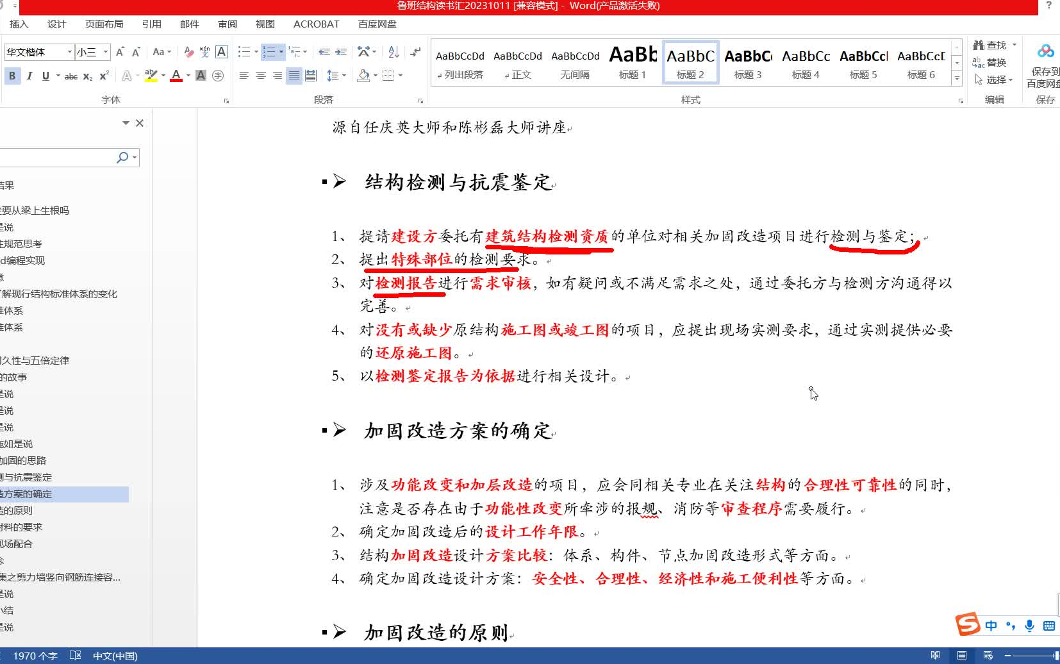This screenshot has height=664, width=1060.
Task: Apply multilevel list formatting
Action: [294, 52]
